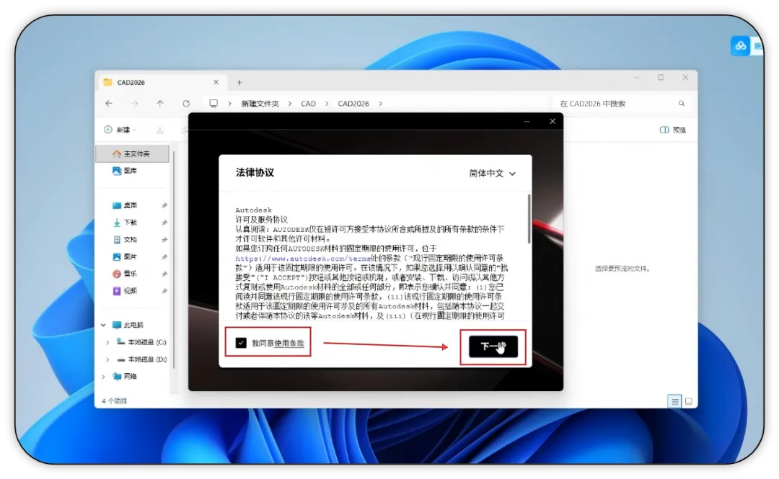
Task: Select 网络 in the sidebar
Action: (x=125, y=376)
